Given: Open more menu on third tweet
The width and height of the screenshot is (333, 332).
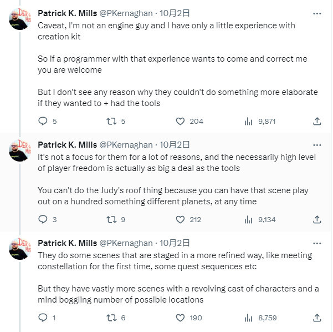Looking at the screenshot, I should [317, 243].
